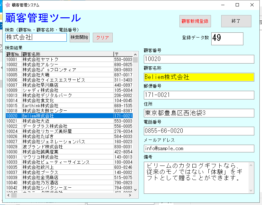Screen dimensions: 262x205
Task: Click postal code cell 422-8054
Action: [123, 152]
